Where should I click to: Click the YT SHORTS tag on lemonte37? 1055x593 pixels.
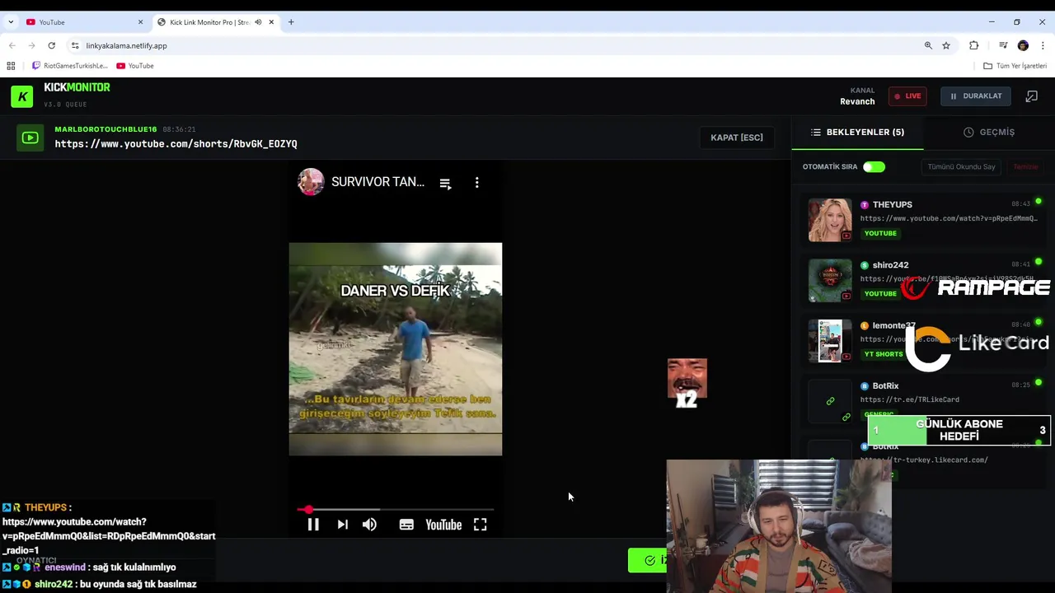coord(884,354)
